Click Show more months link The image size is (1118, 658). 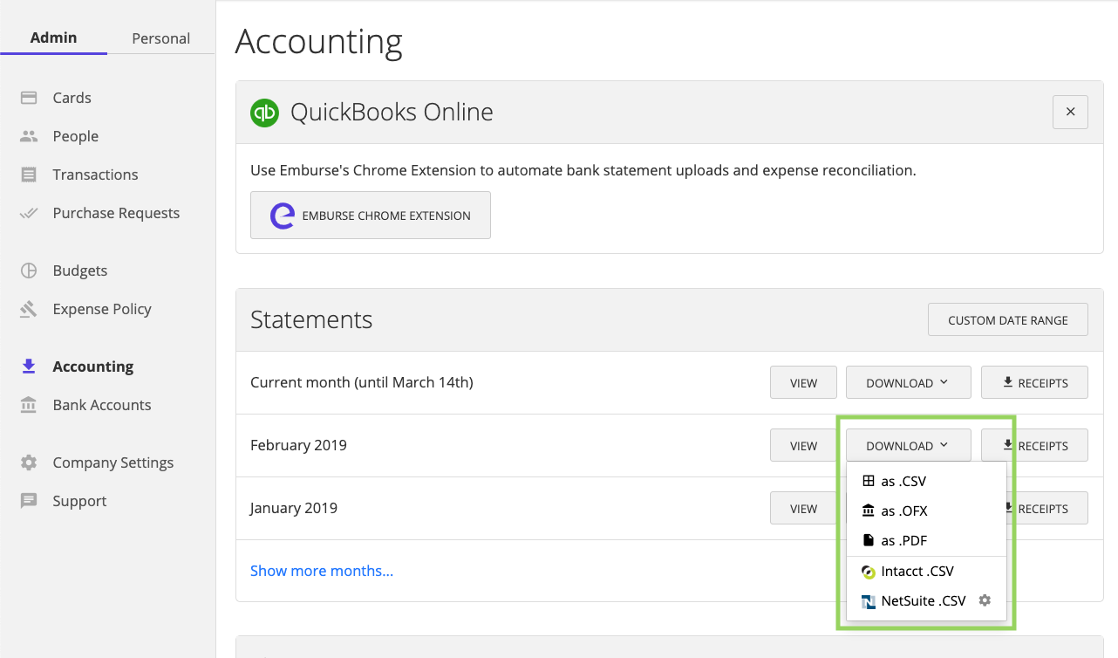pyautogui.click(x=322, y=571)
